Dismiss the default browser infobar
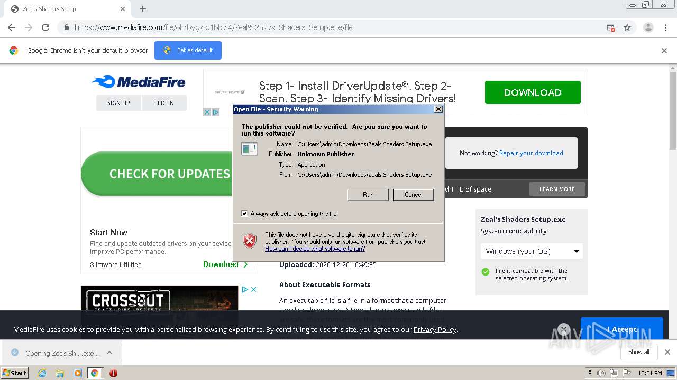 coord(664,51)
